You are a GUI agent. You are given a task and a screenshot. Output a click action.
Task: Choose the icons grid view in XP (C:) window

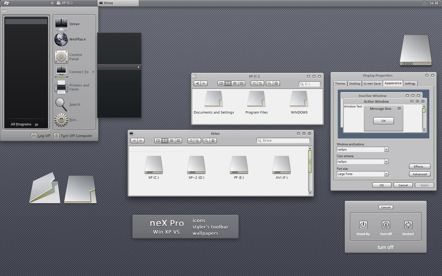tap(228, 83)
